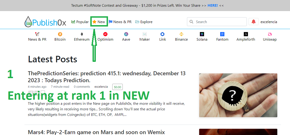Open the Ethereum category icon
Screen dimensions: 290x135
82,34
